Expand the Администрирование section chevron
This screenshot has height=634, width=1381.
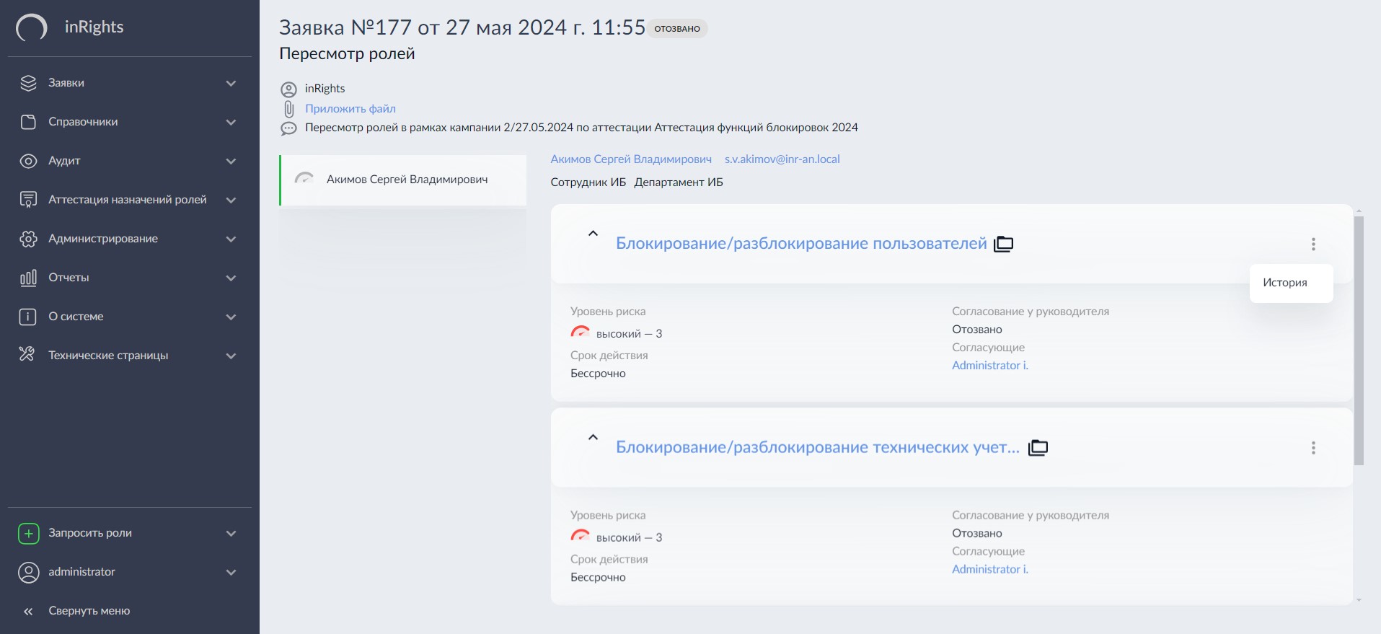click(x=231, y=239)
